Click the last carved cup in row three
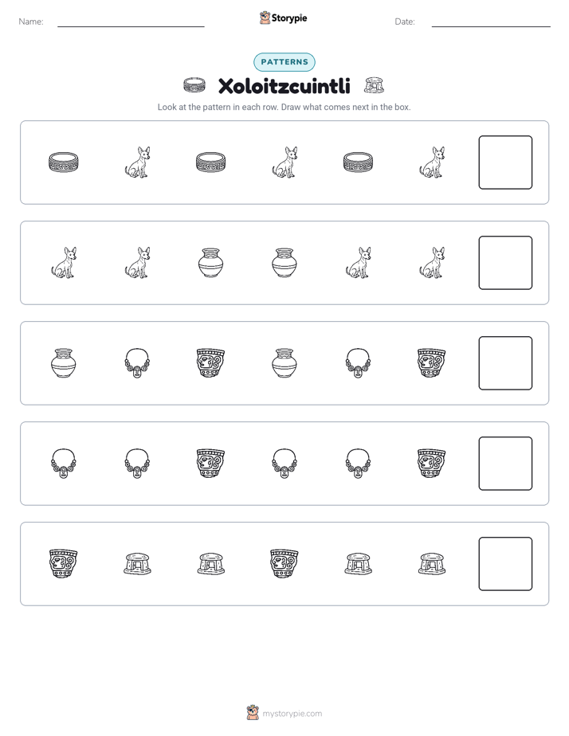 (x=431, y=363)
